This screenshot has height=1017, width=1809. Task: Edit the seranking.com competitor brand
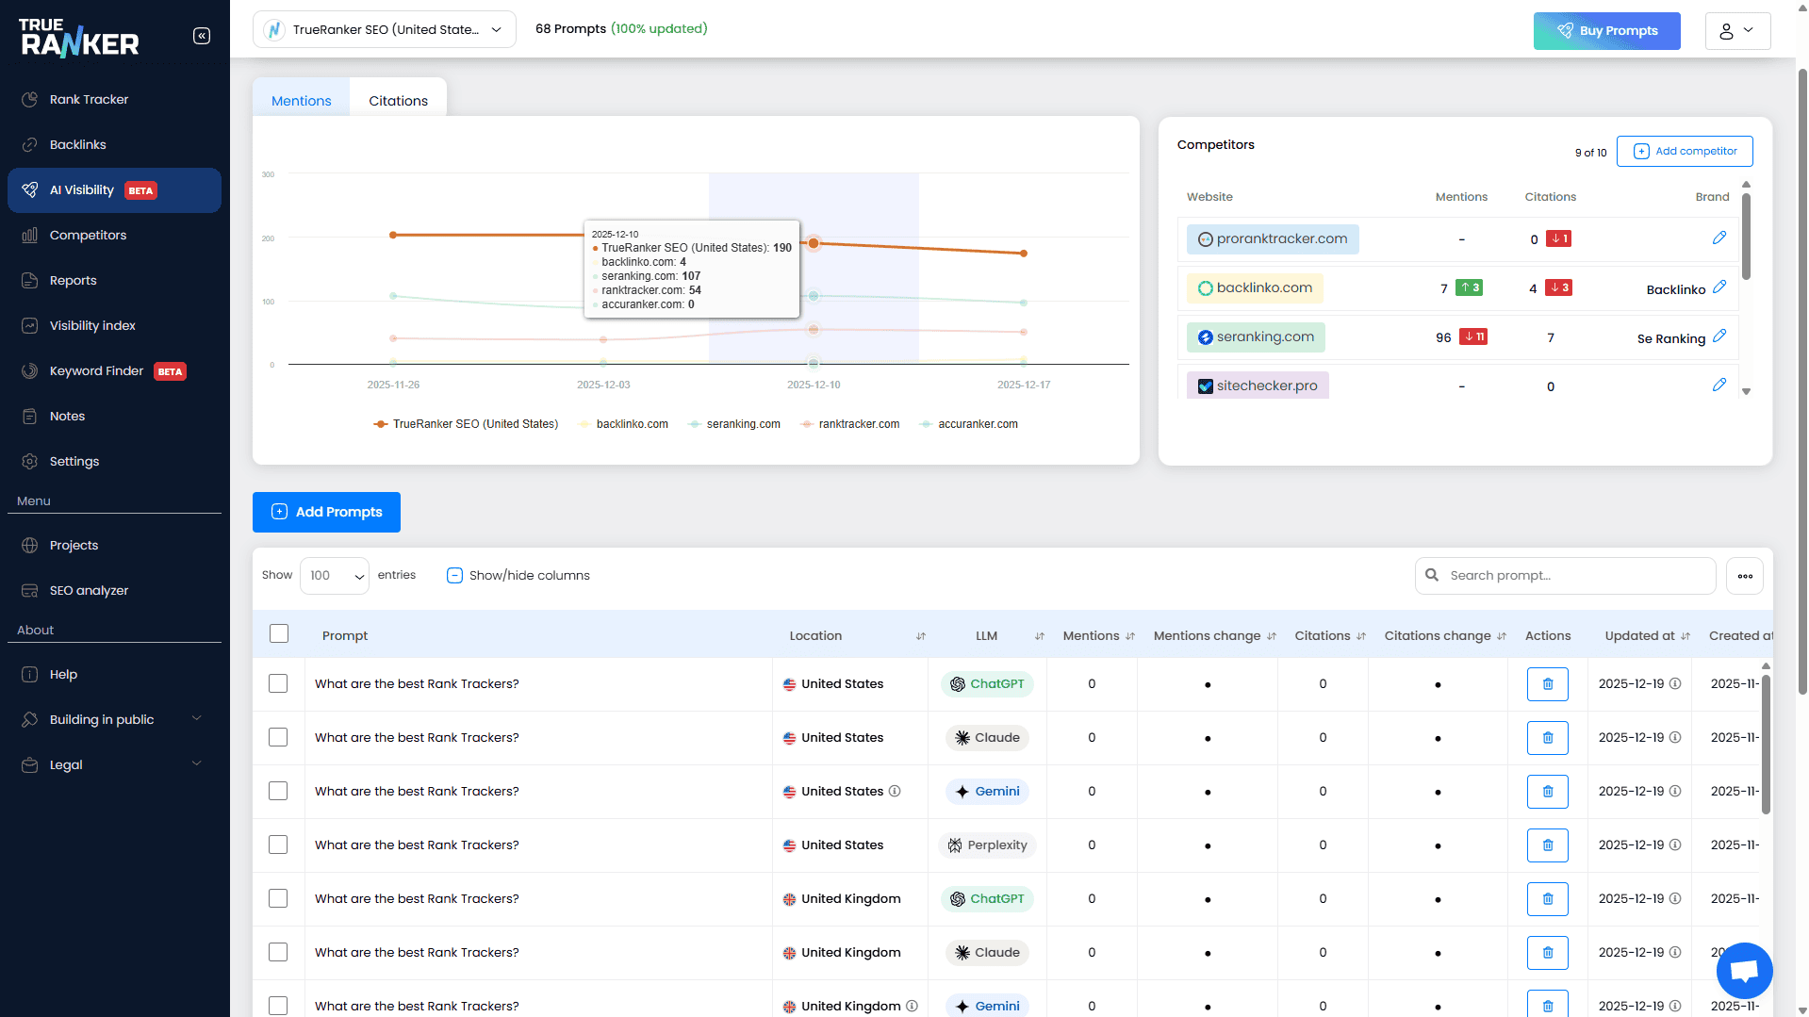click(1719, 336)
